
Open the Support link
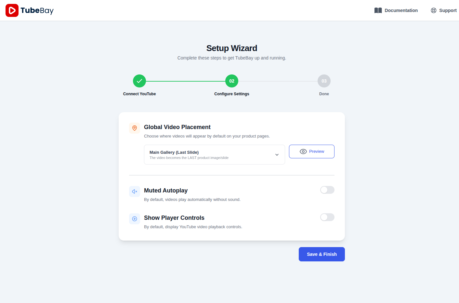[x=448, y=10]
